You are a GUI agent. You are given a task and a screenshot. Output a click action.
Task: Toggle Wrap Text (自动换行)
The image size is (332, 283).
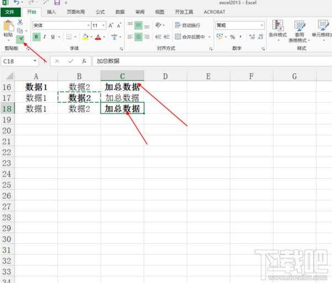[187, 25]
